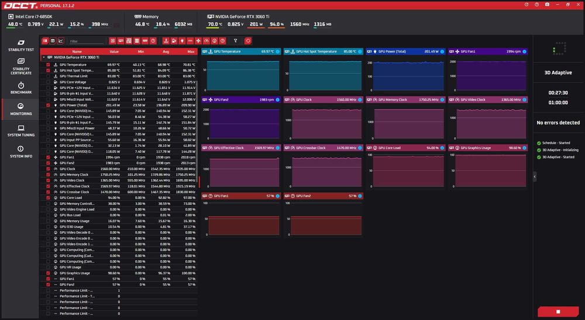Click the red reset sensors icon

[247, 40]
